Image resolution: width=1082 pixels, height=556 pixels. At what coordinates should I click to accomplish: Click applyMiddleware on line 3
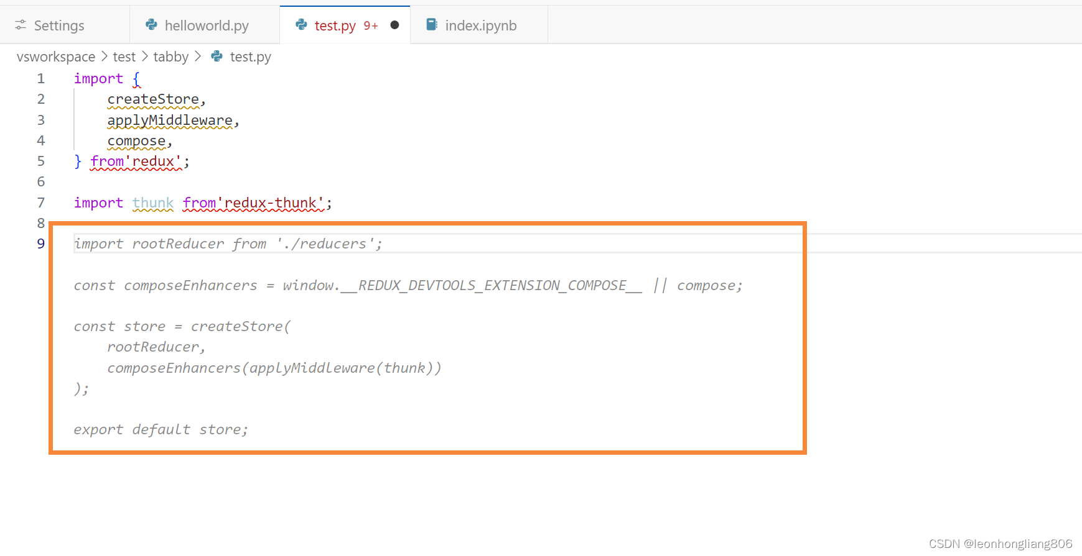tap(170, 121)
